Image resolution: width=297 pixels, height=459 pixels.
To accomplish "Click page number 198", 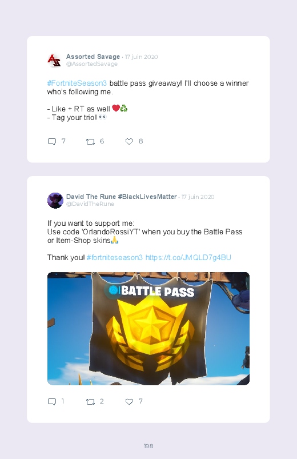I will (148, 446).
